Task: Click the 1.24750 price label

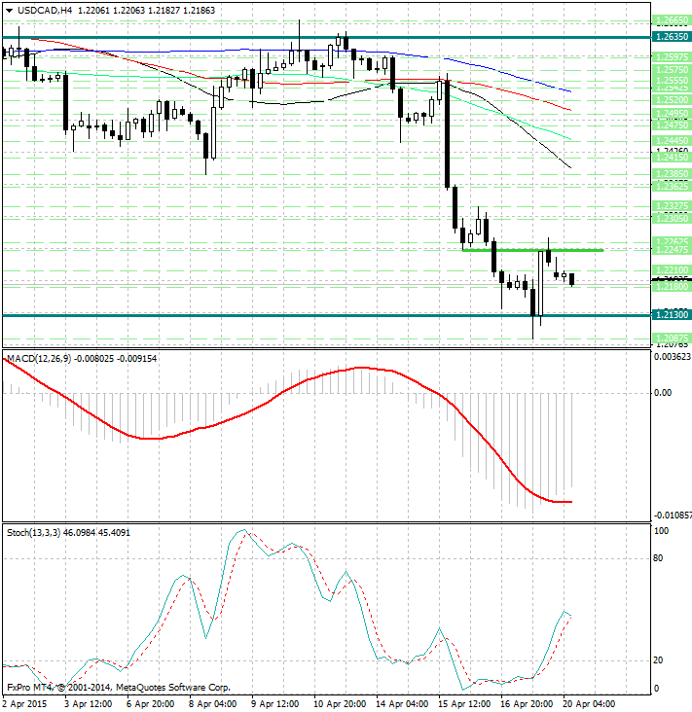Action: click(672, 125)
